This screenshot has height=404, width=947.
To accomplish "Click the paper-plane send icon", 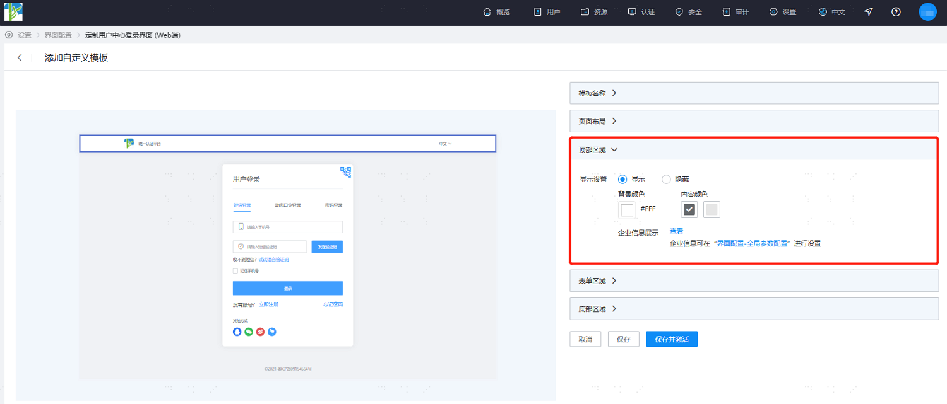I will (868, 12).
